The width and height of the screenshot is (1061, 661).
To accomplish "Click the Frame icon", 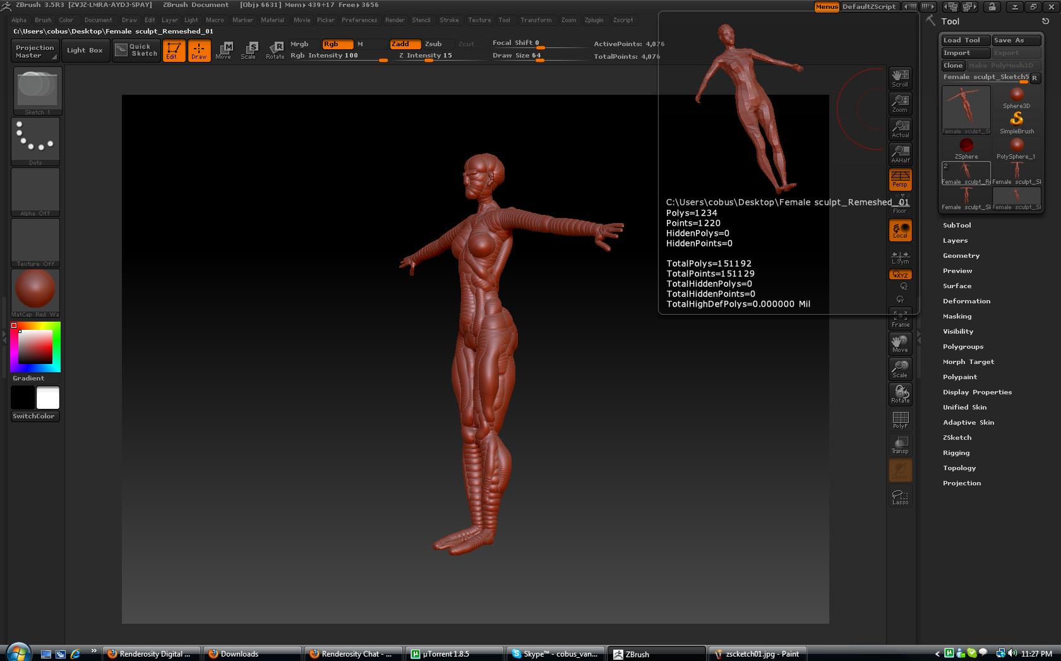I will (x=900, y=318).
